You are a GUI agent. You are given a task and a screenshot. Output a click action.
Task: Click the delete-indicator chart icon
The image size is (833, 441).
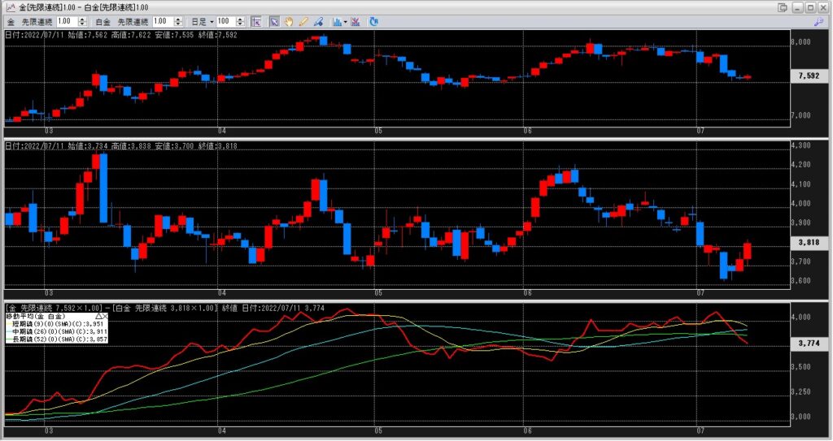click(x=355, y=21)
